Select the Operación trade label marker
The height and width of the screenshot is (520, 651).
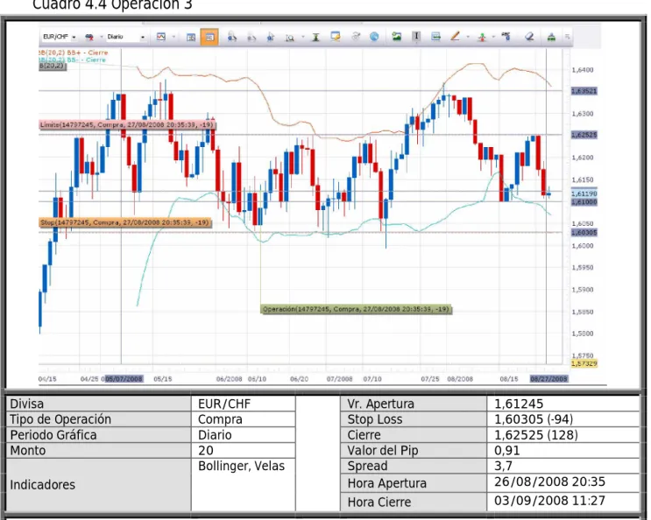point(357,309)
